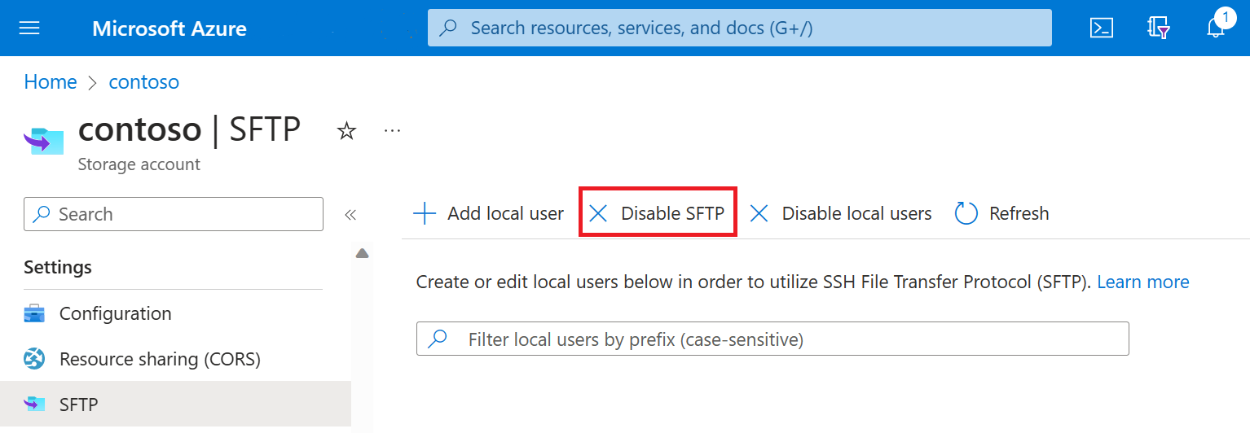
Task: Open the Azure portal hamburger menu
Action: coord(29,28)
